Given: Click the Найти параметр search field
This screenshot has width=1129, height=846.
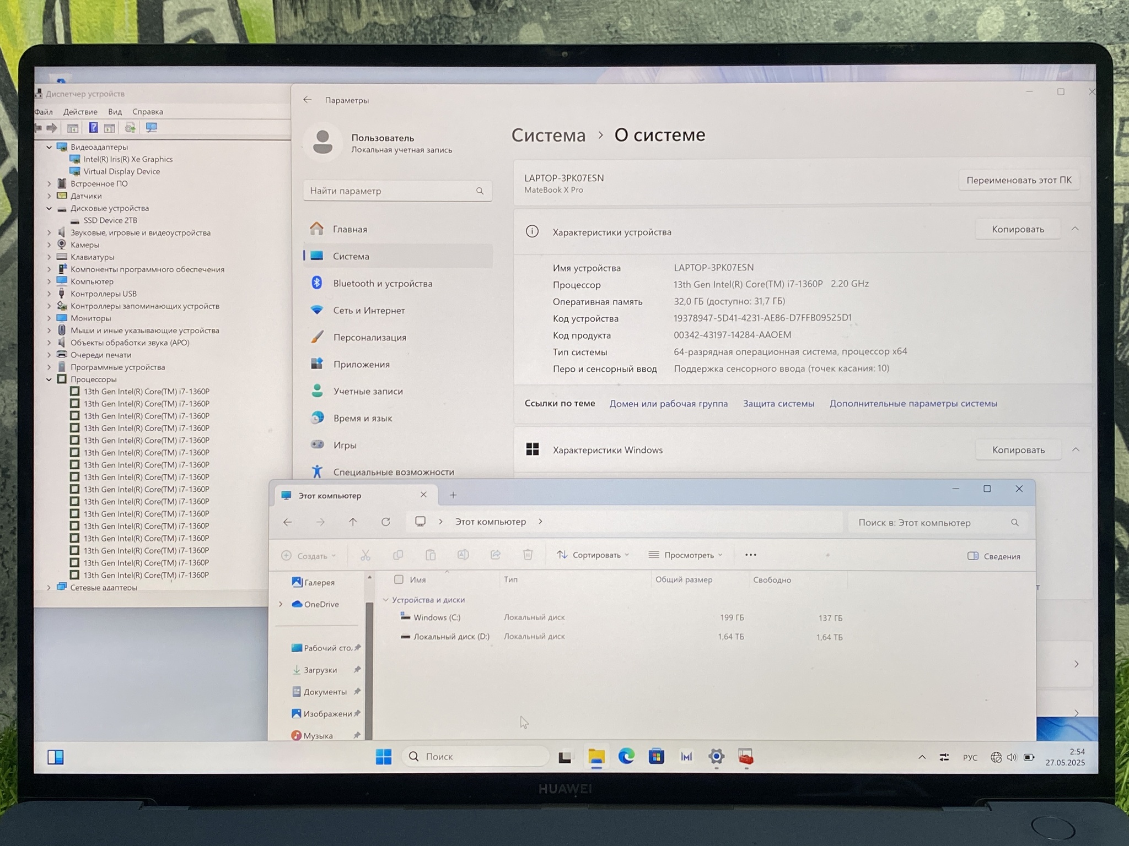Looking at the screenshot, I should pyautogui.click(x=391, y=191).
